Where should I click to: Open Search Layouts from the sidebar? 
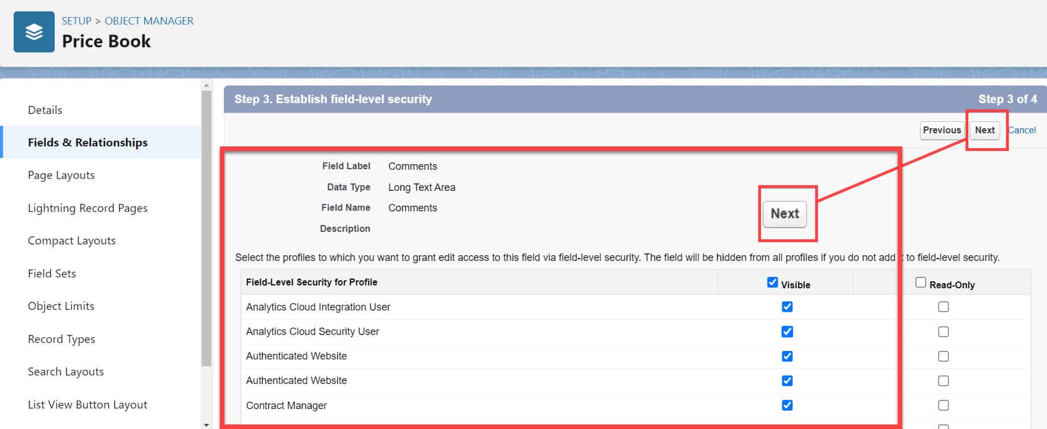pos(66,371)
